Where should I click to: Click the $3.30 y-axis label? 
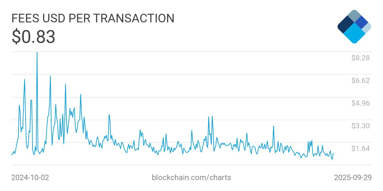point(360,126)
